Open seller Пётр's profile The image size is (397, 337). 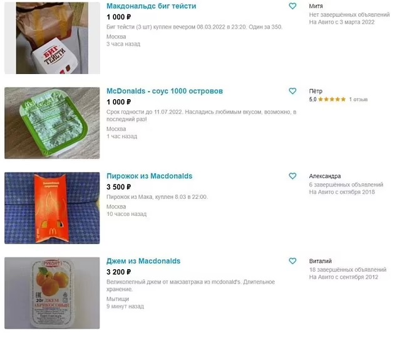pyautogui.click(x=316, y=91)
